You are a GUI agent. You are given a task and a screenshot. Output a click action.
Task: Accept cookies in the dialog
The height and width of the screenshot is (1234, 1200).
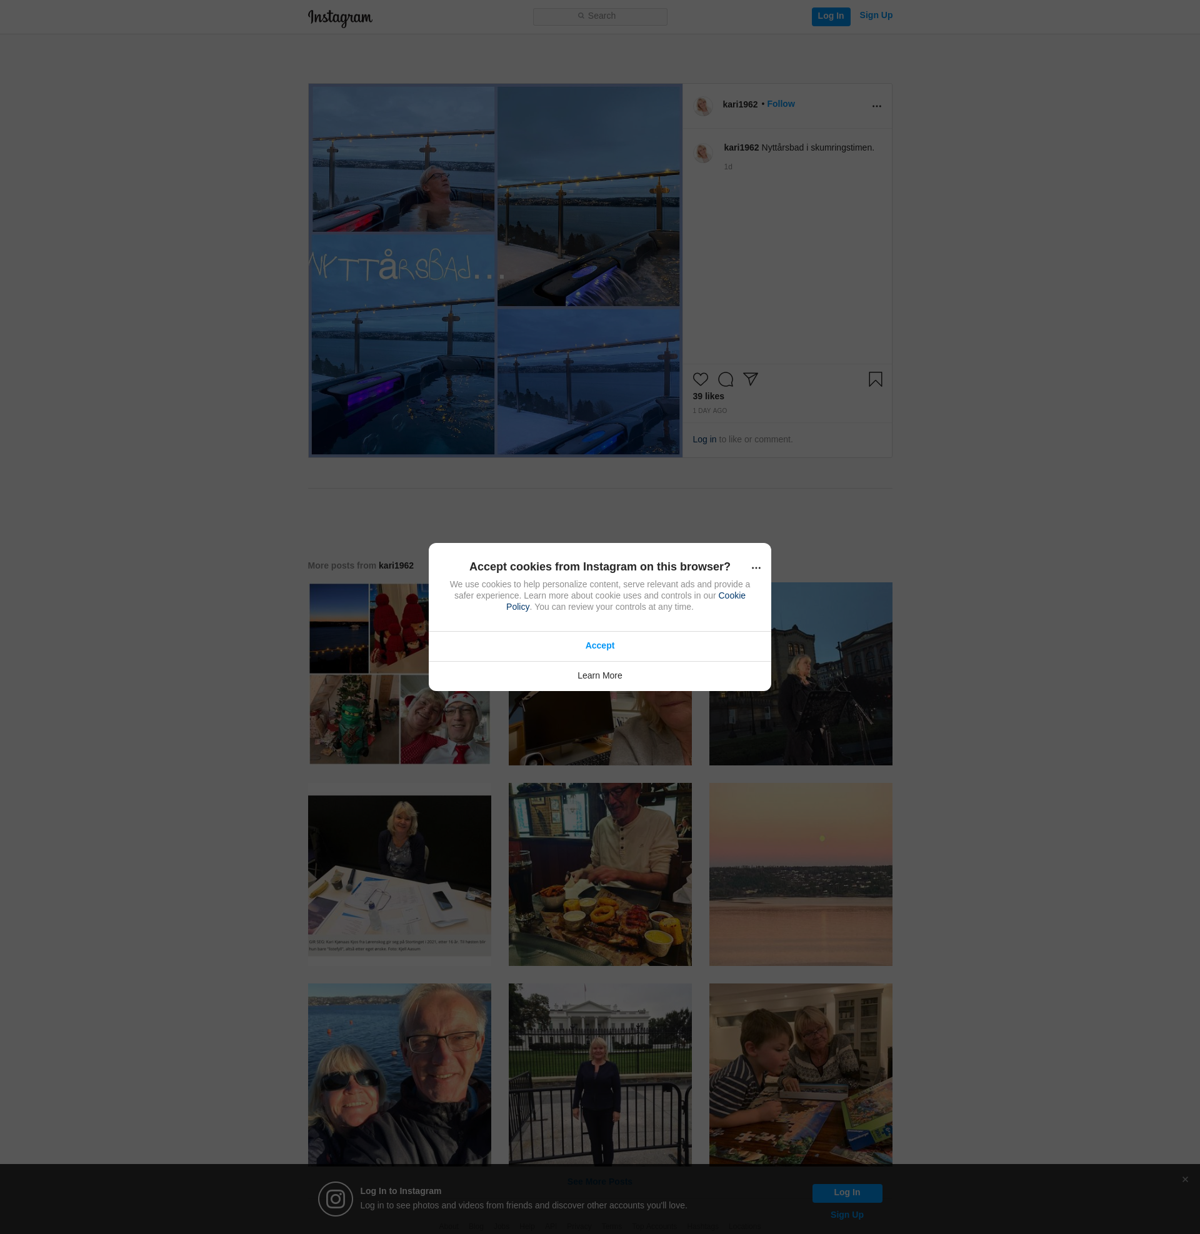(x=599, y=646)
